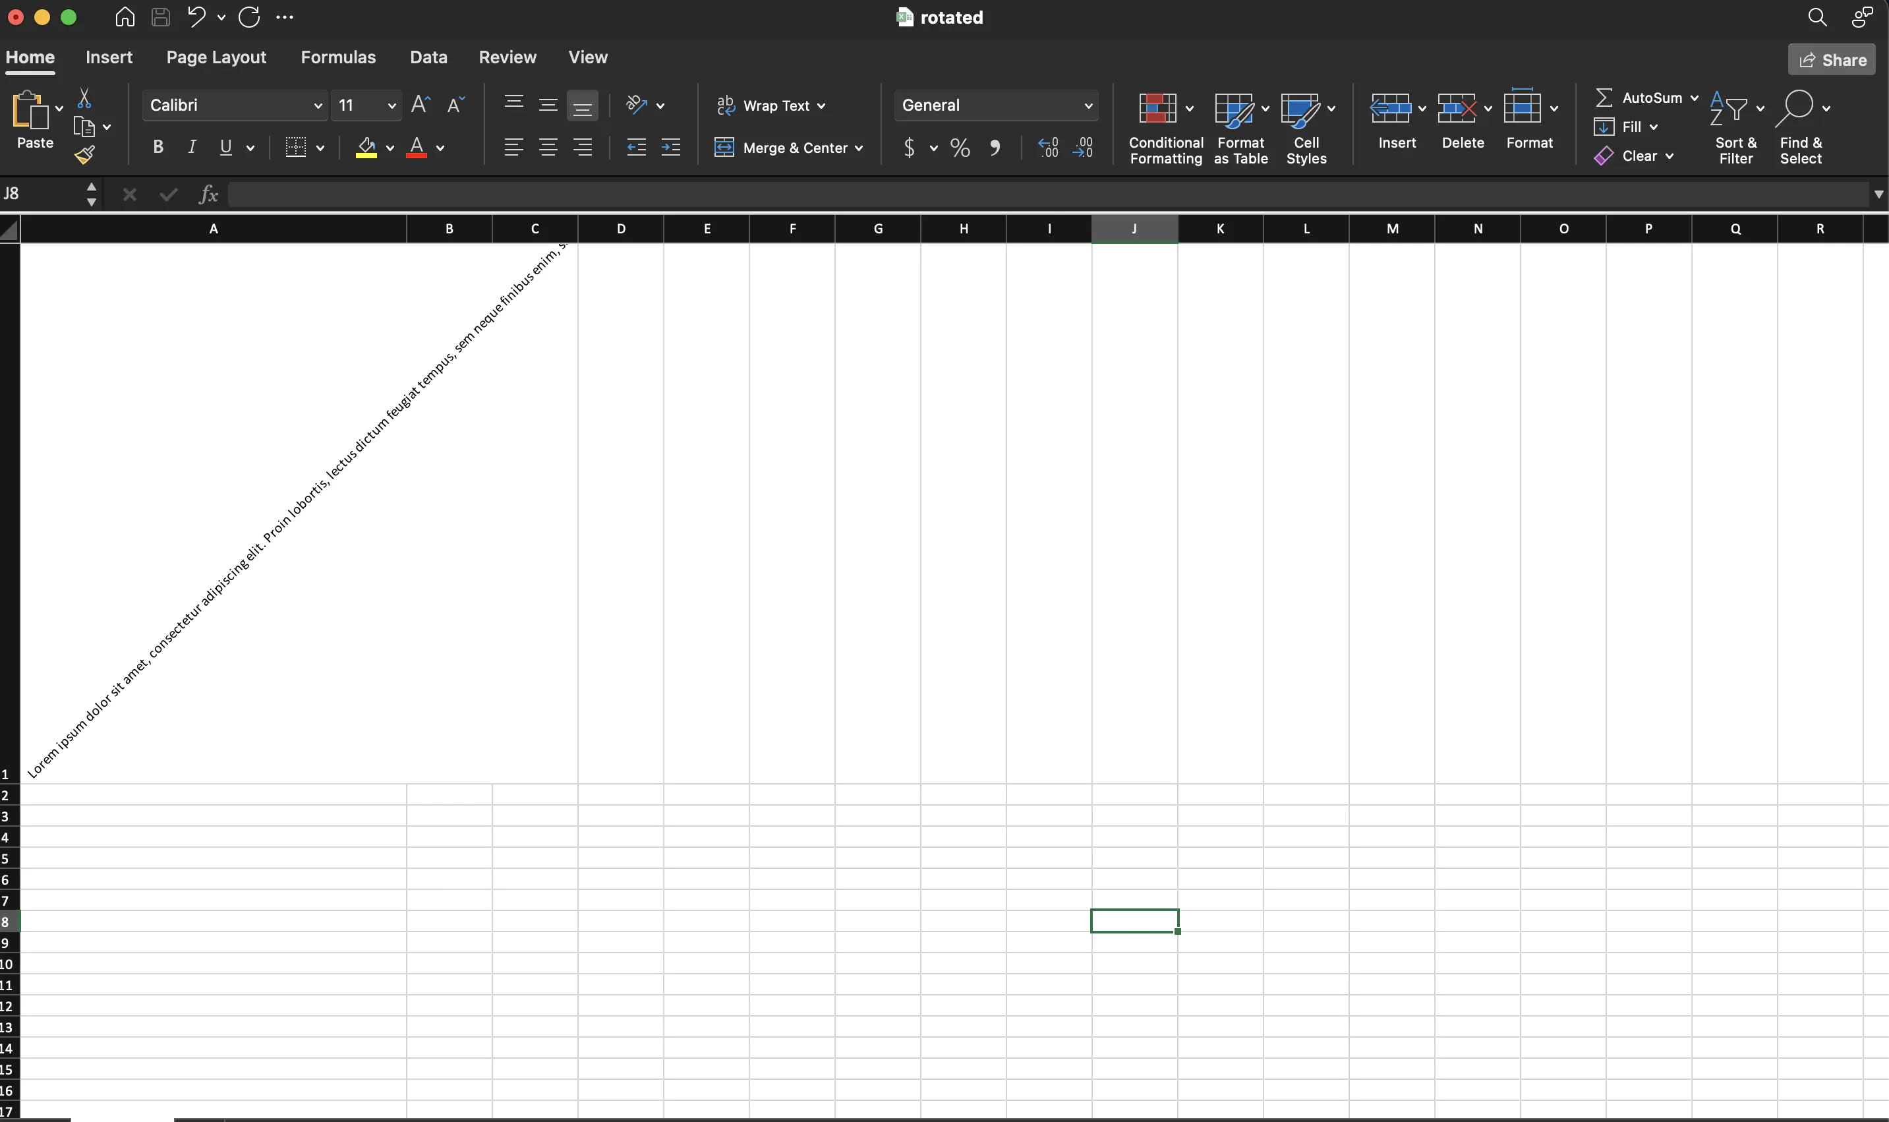
Task: Open the Formulas tab
Action: pyautogui.click(x=338, y=57)
